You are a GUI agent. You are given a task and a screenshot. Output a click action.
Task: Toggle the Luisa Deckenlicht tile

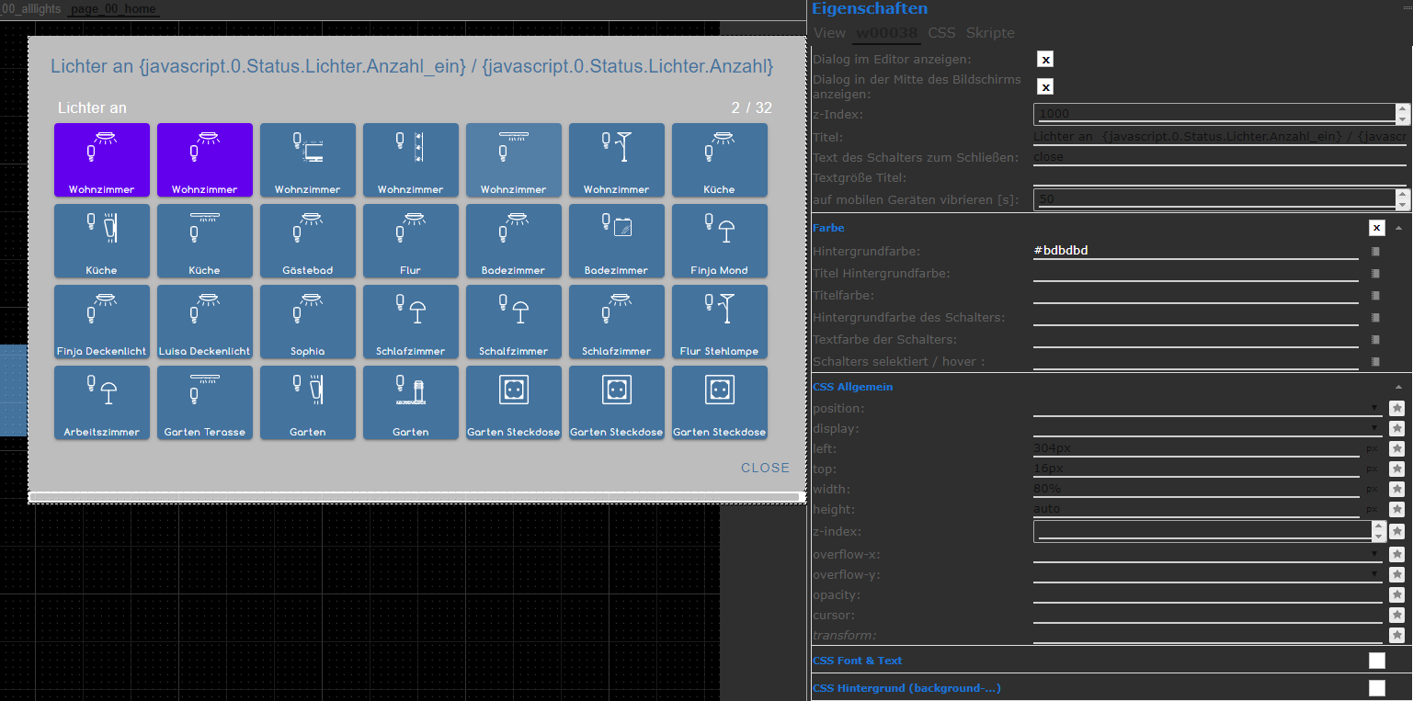(205, 322)
